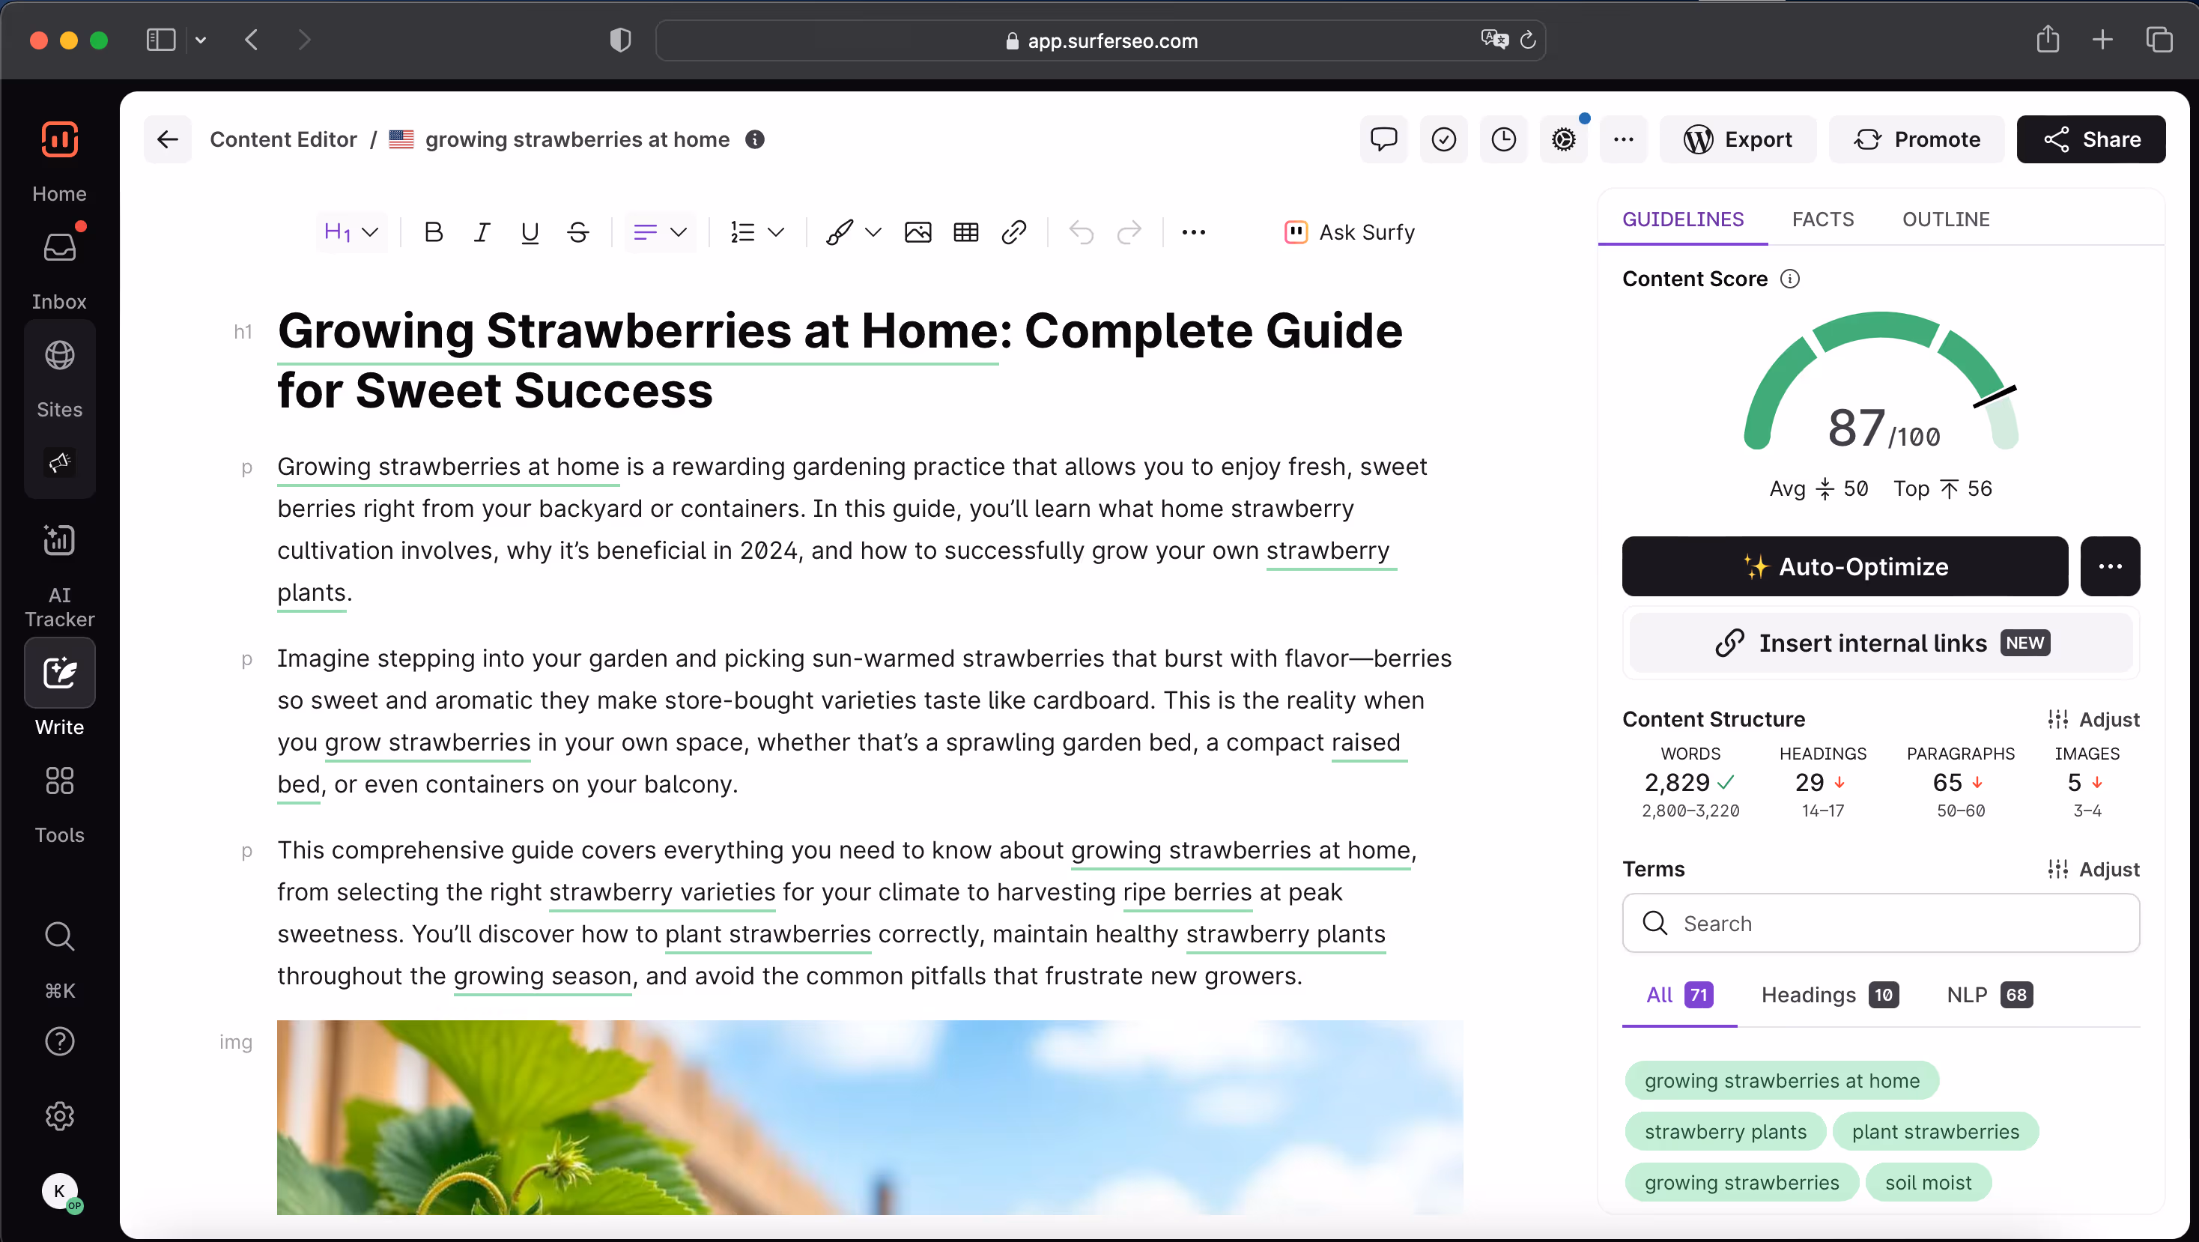Click the Content Score gauge arc
This screenshot has width=2199, height=1242.
pyautogui.click(x=1881, y=380)
